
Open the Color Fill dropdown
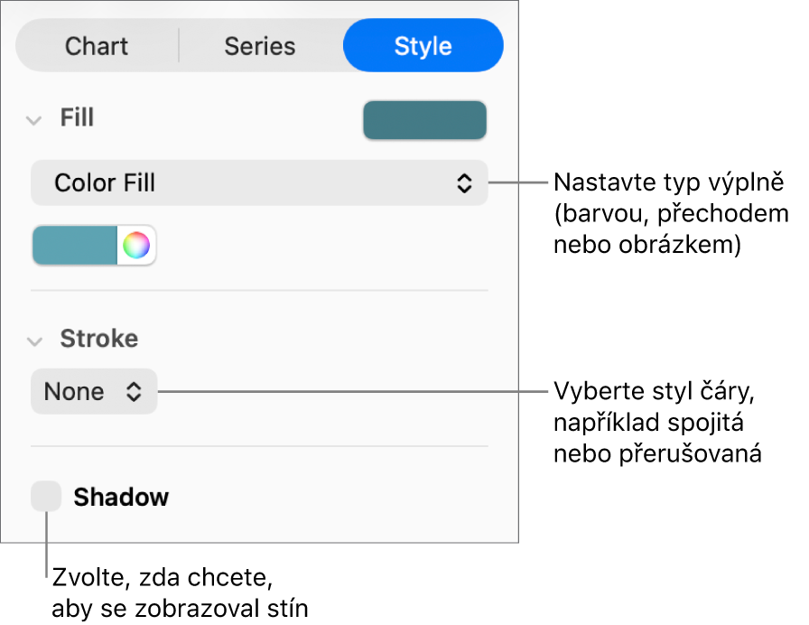(x=259, y=182)
